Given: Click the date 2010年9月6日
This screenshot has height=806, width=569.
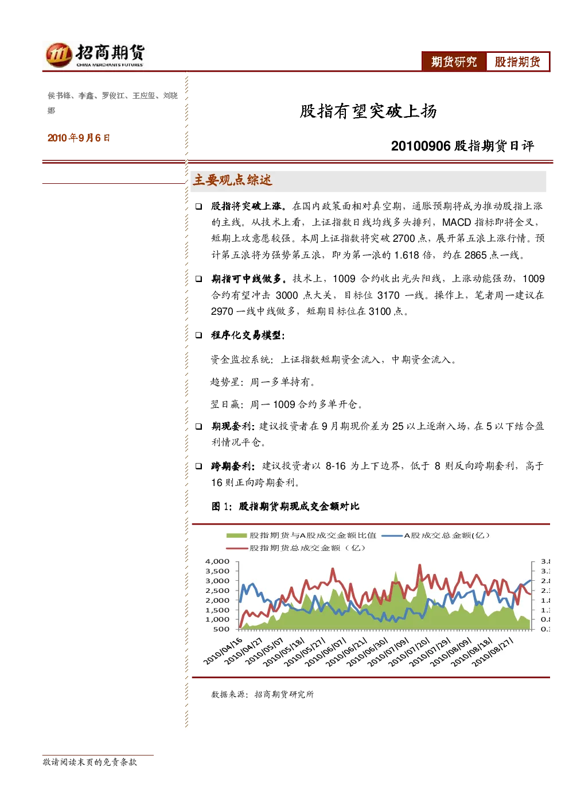Looking at the screenshot, I should [79, 138].
